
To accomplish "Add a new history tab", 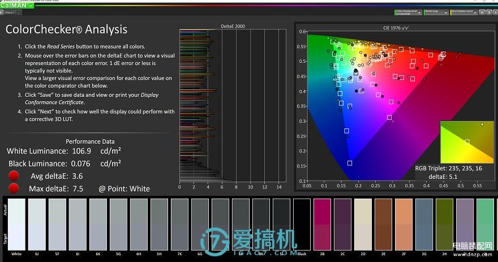I will [x=19, y=12].
